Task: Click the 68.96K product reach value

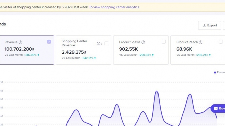Action: [x=184, y=49]
